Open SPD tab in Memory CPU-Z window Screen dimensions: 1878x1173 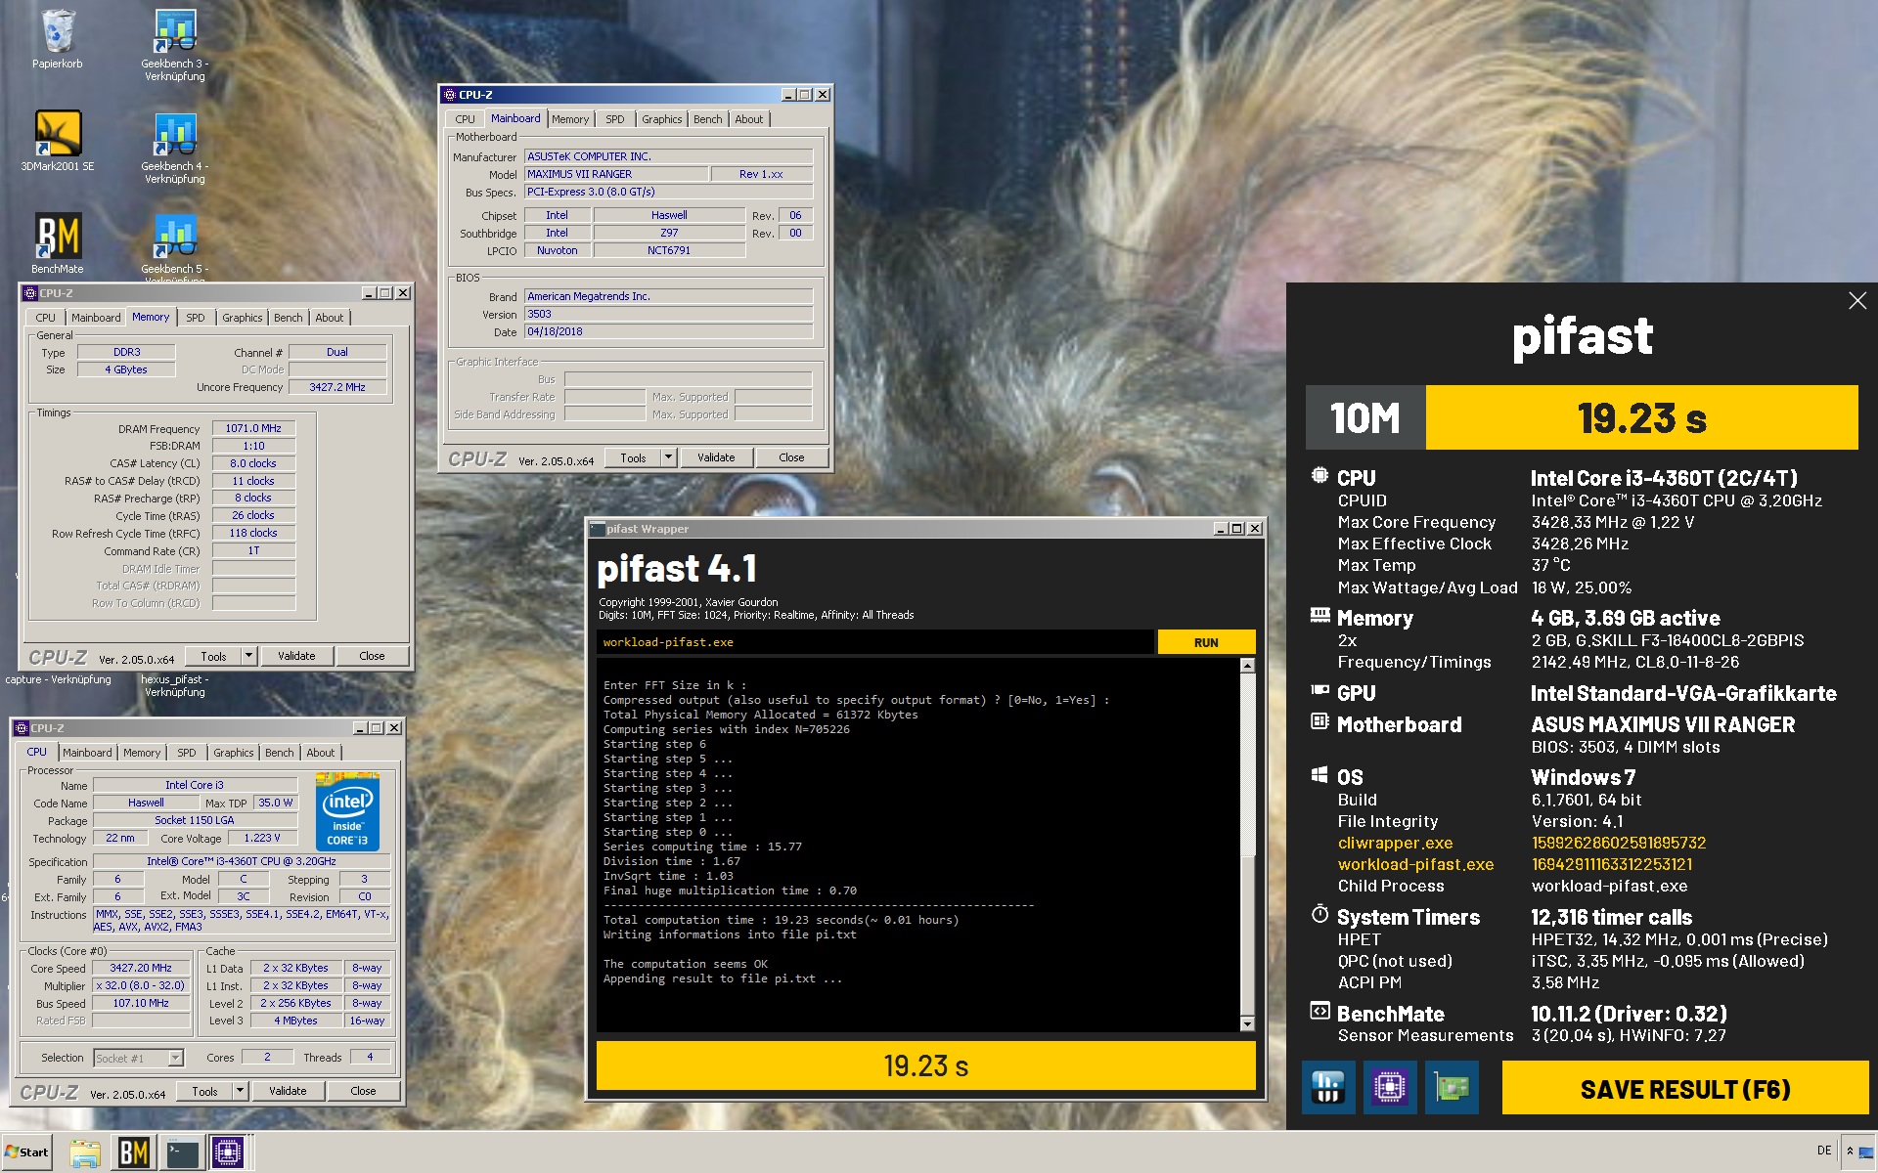click(196, 318)
